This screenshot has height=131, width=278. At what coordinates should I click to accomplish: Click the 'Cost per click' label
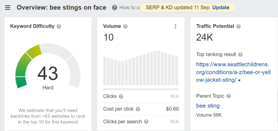[118, 109]
